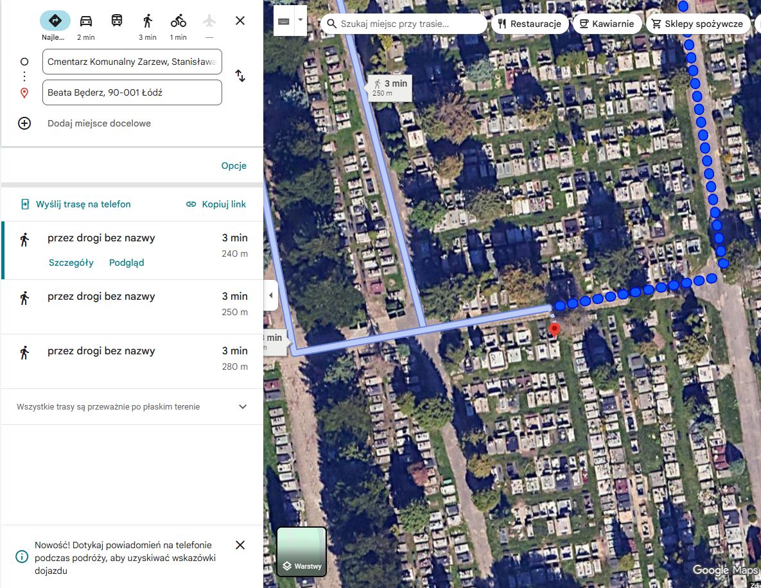Collapse the side panel arrow

coord(271,295)
